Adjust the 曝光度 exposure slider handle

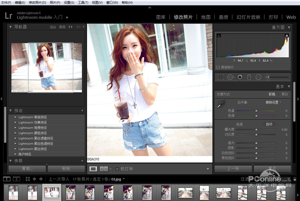coord(256,129)
